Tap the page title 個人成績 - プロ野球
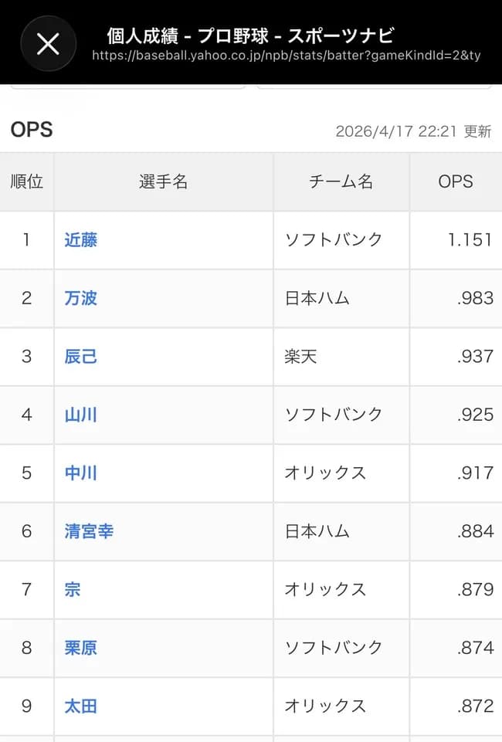The width and height of the screenshot is (502, 742). point(249,34)
